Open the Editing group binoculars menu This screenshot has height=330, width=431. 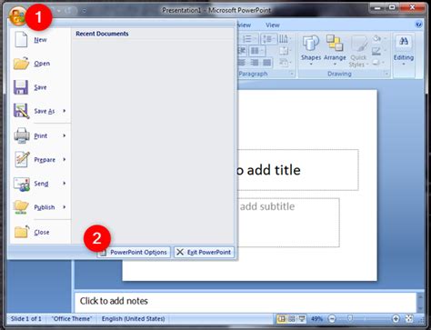pos(404,50)
